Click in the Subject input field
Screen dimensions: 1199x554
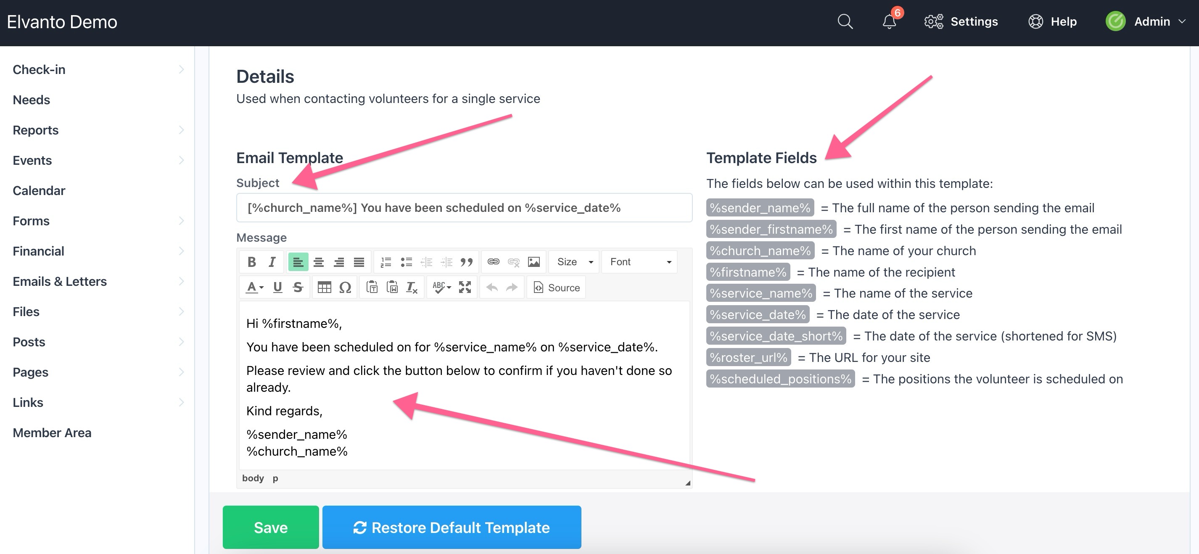[464, 208]
